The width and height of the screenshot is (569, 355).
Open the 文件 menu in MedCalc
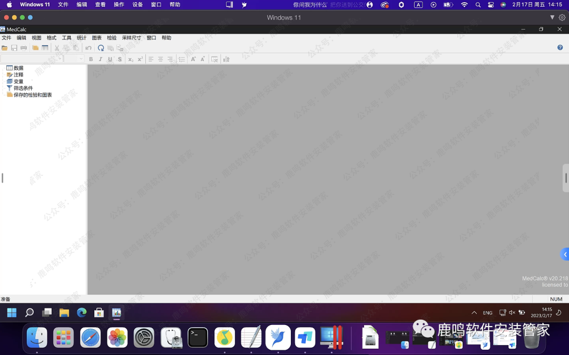[x=6, y=38]
